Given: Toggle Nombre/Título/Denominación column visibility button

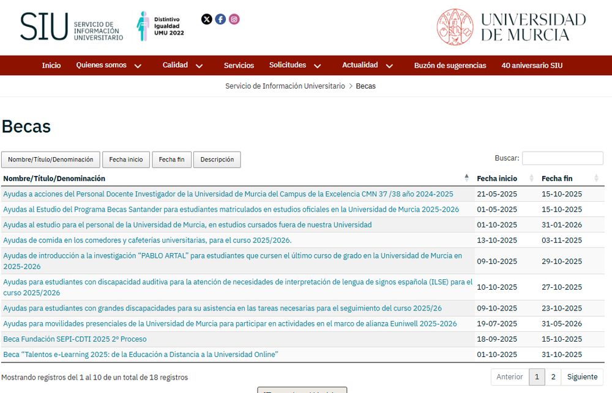Looking at the screenshot, I should coord(51,160).
